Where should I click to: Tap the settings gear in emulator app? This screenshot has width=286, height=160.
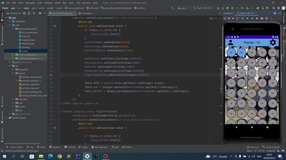273,43
